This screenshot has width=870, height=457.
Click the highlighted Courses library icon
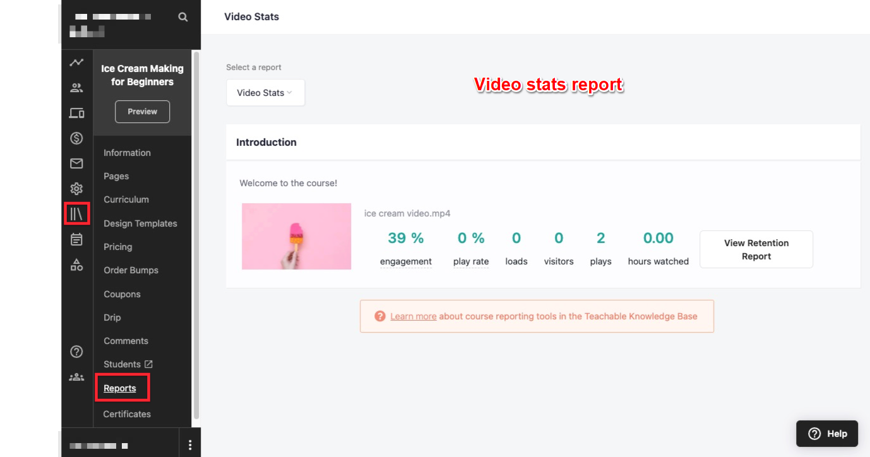pyautogui.click(x=76, y=213)
